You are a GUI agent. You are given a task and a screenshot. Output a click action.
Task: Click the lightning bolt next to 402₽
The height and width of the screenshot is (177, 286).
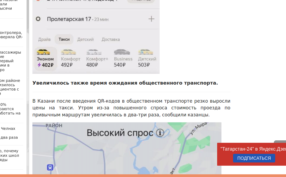click(x=39, y=65)
